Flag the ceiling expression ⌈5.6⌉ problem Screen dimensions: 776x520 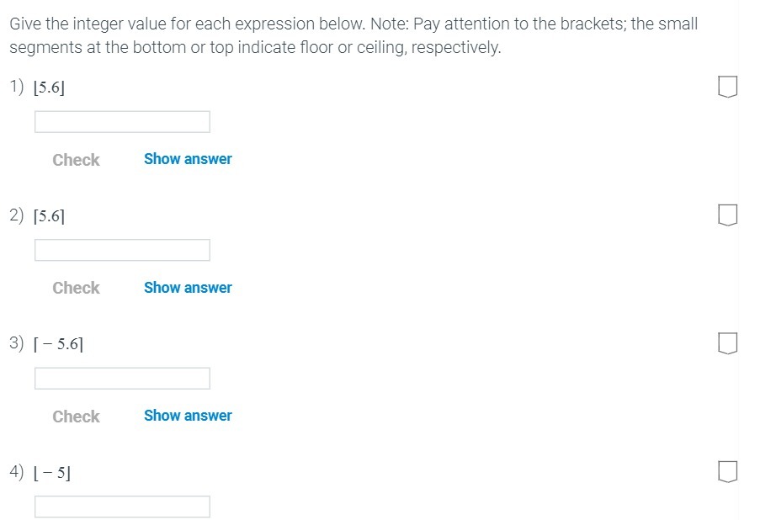728,215
